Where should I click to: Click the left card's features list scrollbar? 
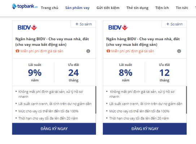(x=96, y=100)
